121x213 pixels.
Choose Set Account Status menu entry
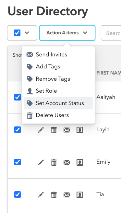(x=58, y=103)
